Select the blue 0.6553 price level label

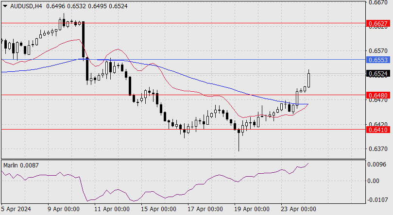click(x=378, y=60)
